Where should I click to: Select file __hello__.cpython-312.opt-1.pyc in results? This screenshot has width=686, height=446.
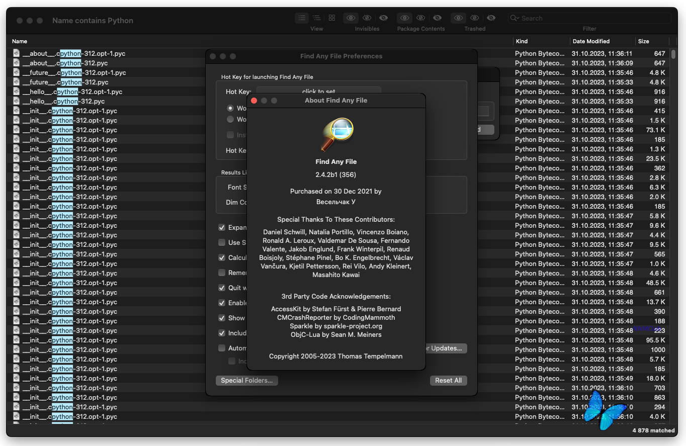(72, 92)
